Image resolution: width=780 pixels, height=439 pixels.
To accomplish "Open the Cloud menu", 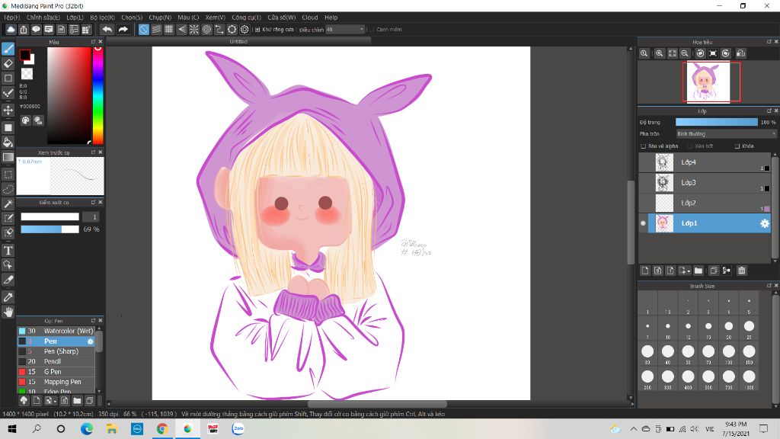I will point(309,17).
